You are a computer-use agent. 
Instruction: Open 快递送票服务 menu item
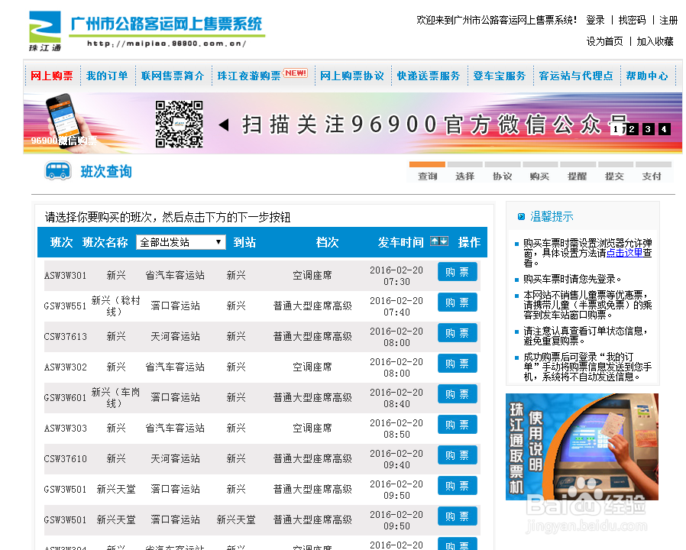[x=429, y=76]
